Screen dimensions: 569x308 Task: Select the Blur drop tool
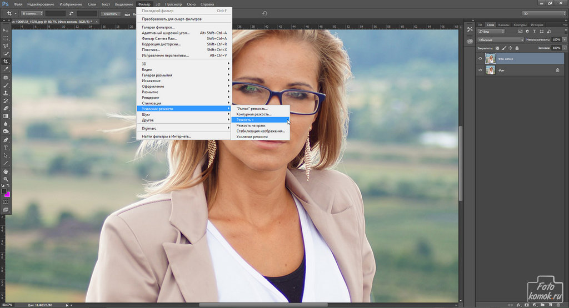[x=6, y=124]
